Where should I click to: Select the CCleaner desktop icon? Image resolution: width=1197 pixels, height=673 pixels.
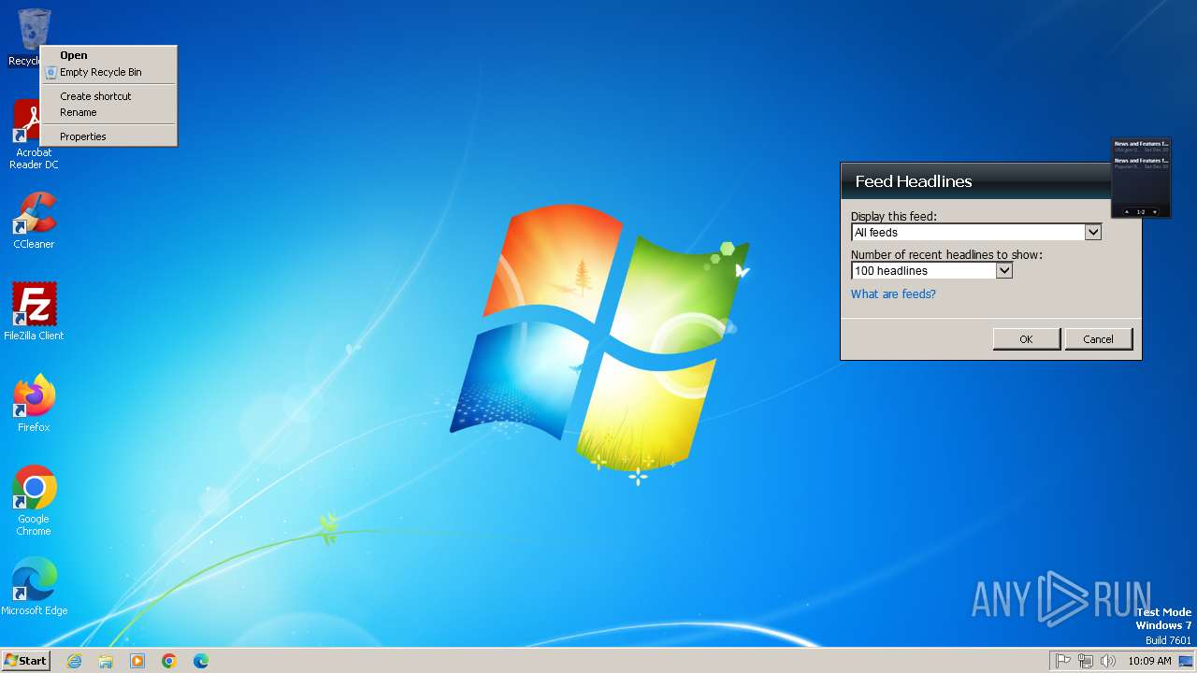34,221
